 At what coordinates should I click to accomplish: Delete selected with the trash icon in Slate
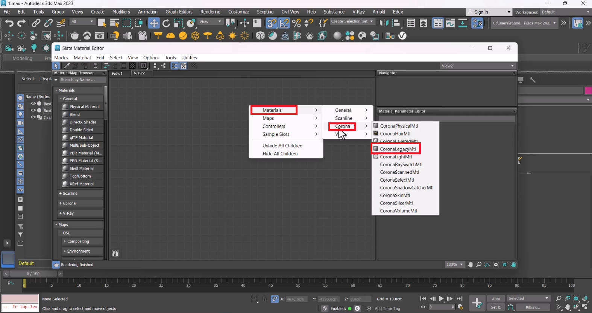pyautogui.click(x=96, y=66)
